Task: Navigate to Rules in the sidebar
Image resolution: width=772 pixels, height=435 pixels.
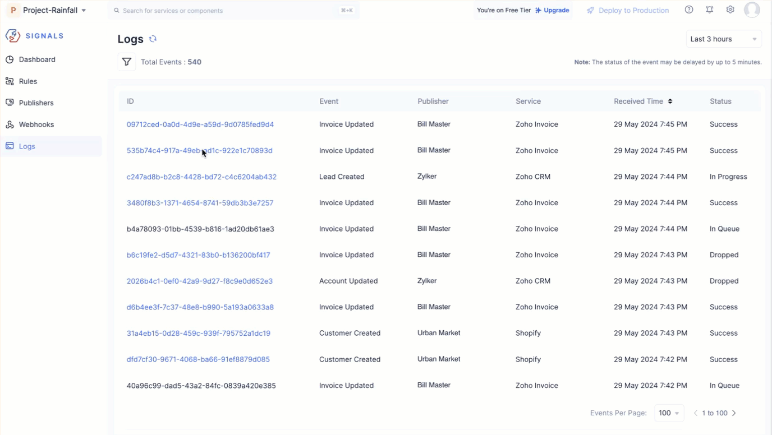Action: pyautogui.click(x=28, y=81)
